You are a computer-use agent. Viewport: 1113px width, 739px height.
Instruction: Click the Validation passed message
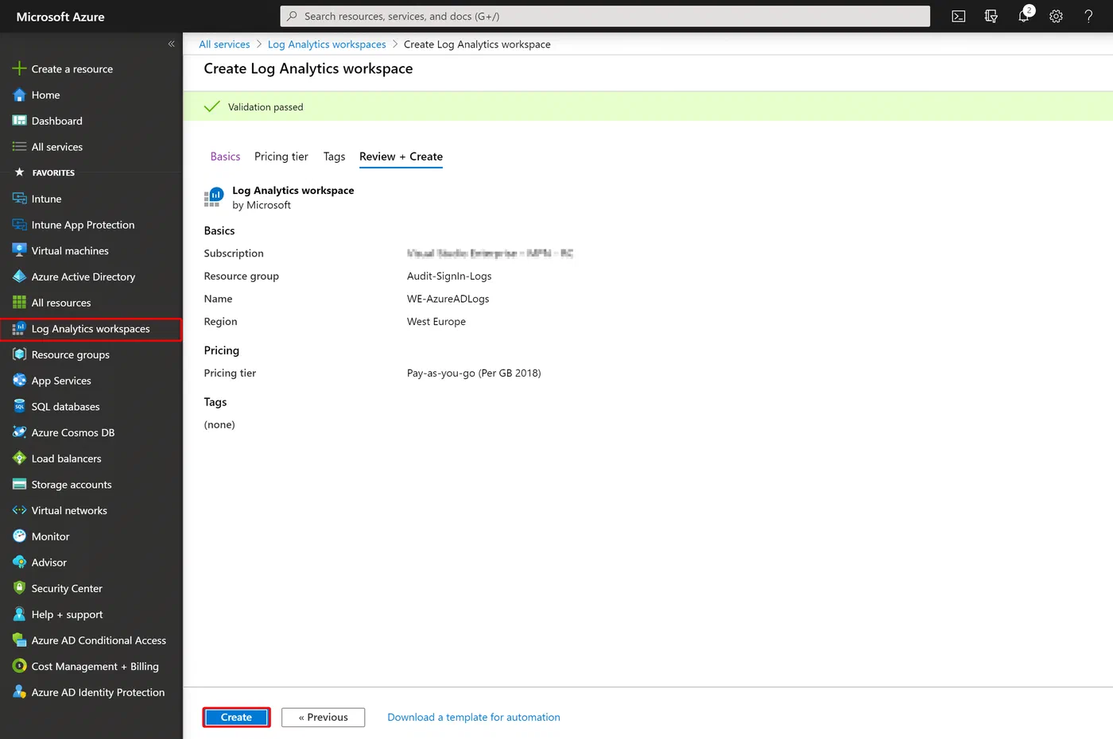tap(266, 107)
